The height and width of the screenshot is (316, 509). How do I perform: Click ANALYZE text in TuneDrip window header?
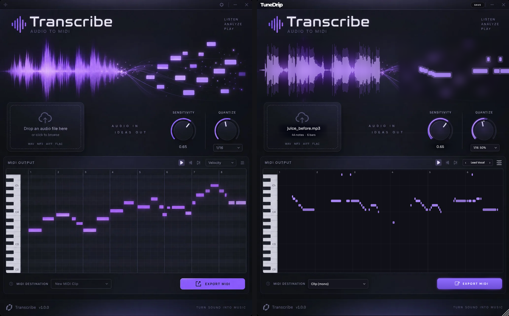(490, 24)
